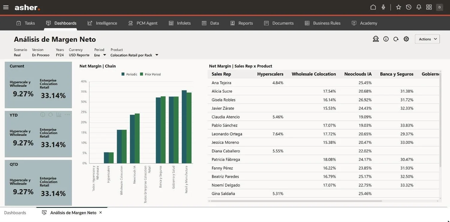
Task: Open the assistant robot icon
Action: tap(376, 39)
